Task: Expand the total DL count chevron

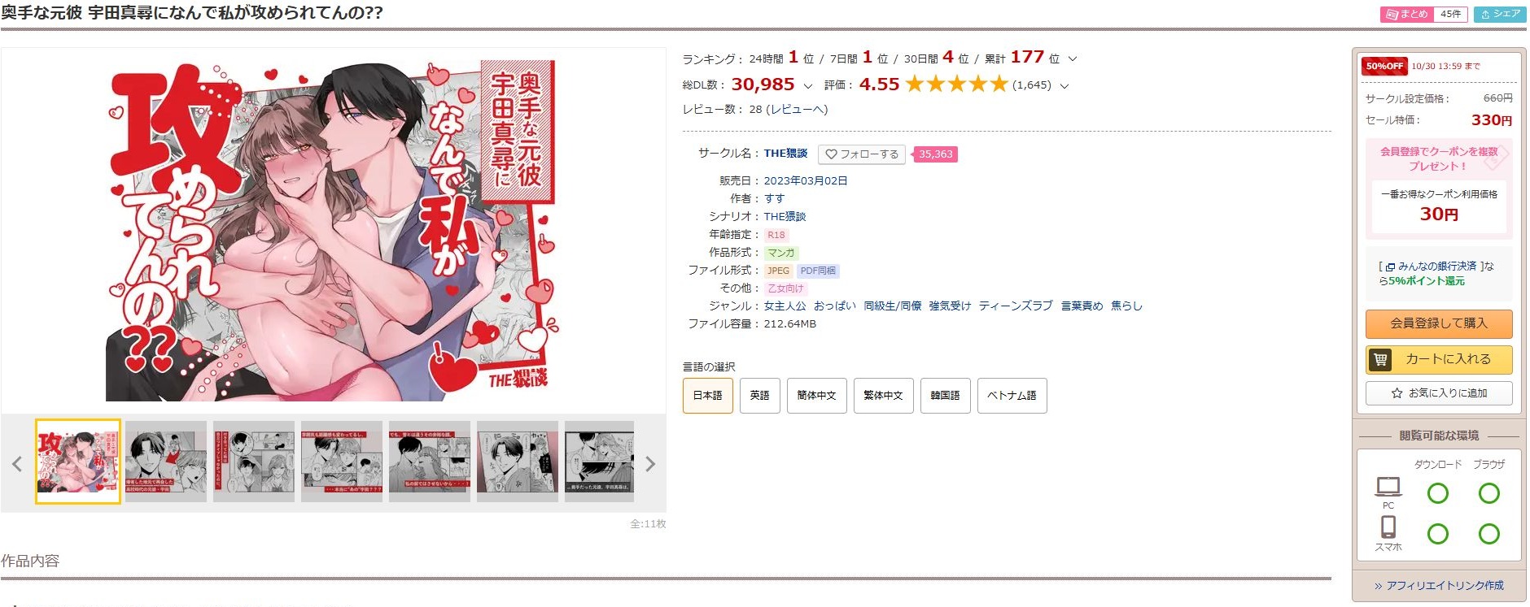Action: tap(807, 86)
